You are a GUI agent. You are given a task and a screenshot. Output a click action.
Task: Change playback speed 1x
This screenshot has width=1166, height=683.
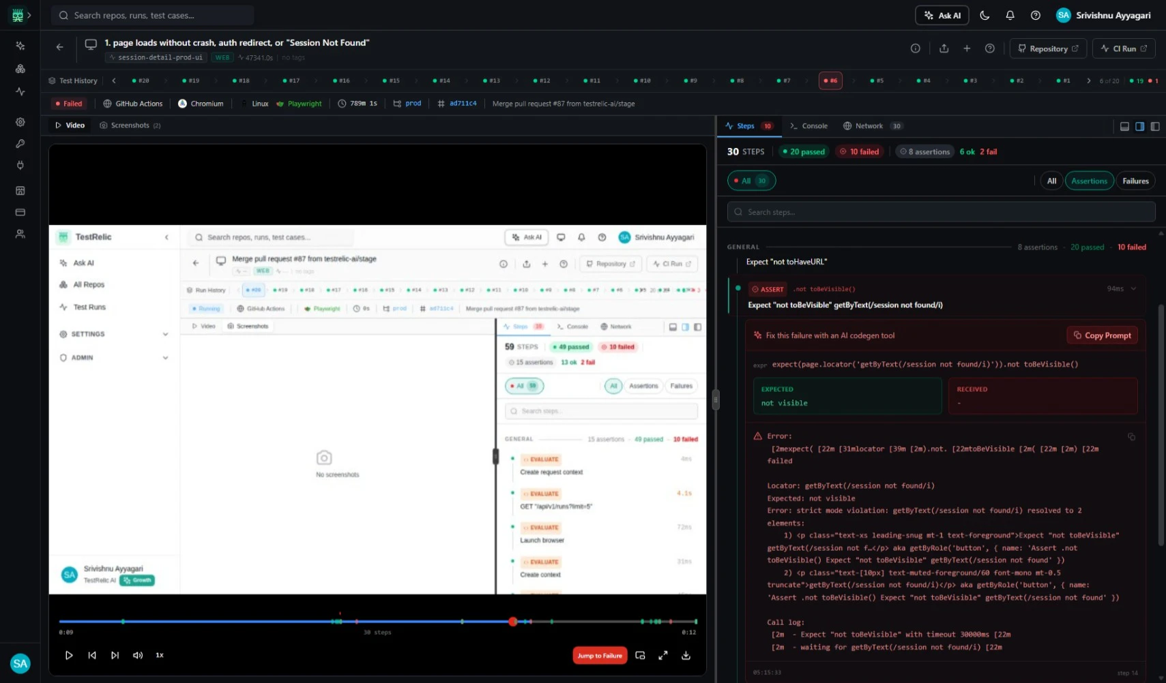(x=160, y=655)
